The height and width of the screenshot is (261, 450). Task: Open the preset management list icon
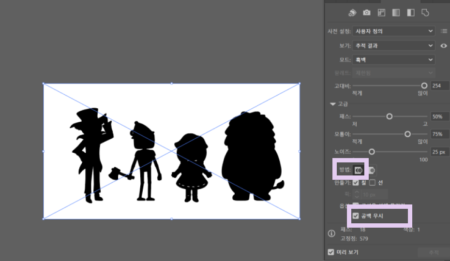pos(444,31)
